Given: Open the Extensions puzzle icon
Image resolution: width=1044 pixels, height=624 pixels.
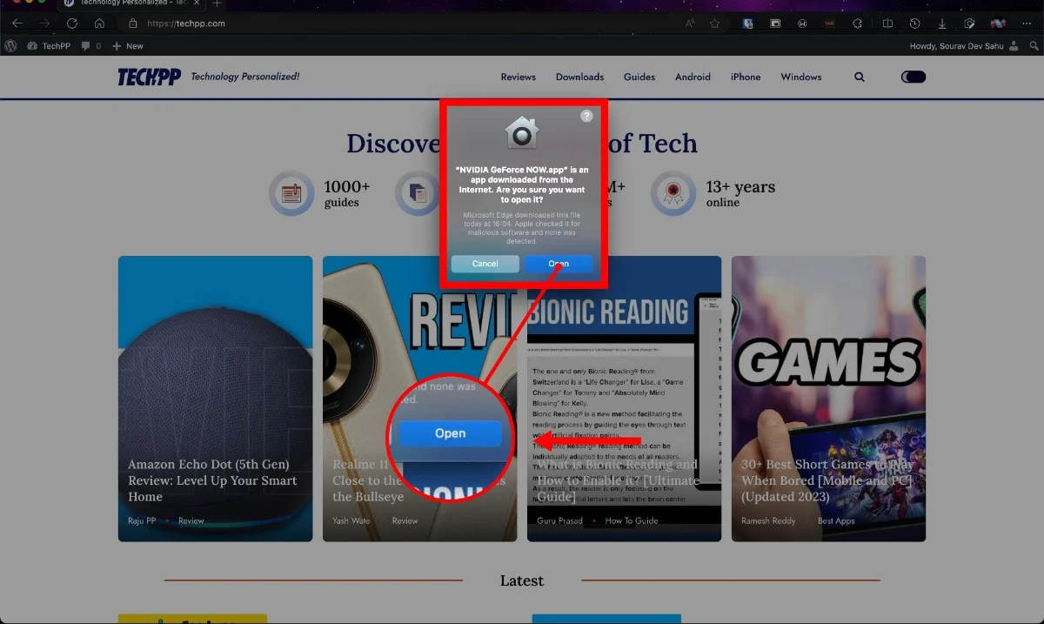Looking at the screenshot, I should (x=857, y=23).
